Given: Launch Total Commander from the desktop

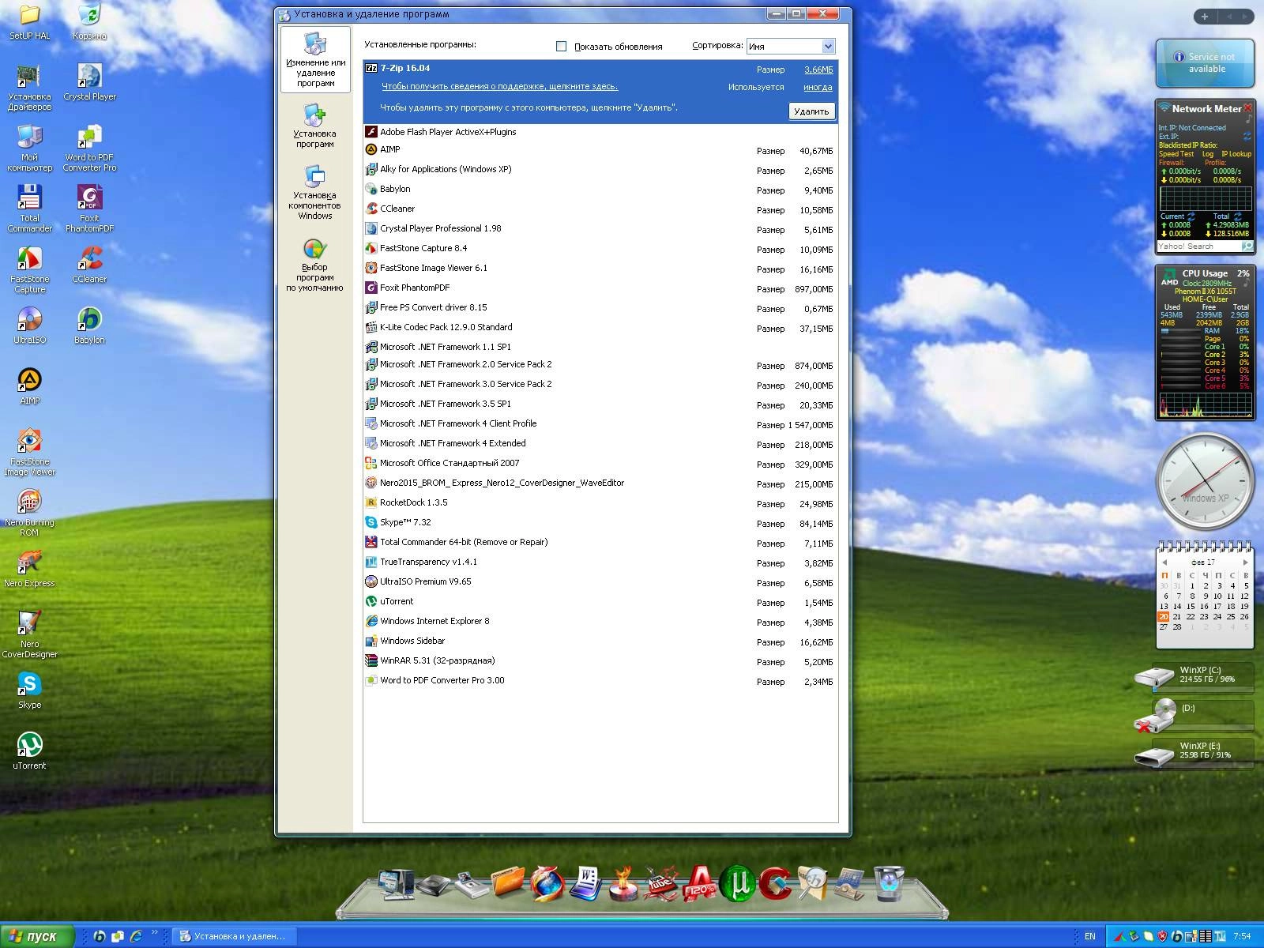Looking at the screenshot, I should coord(29,209).
